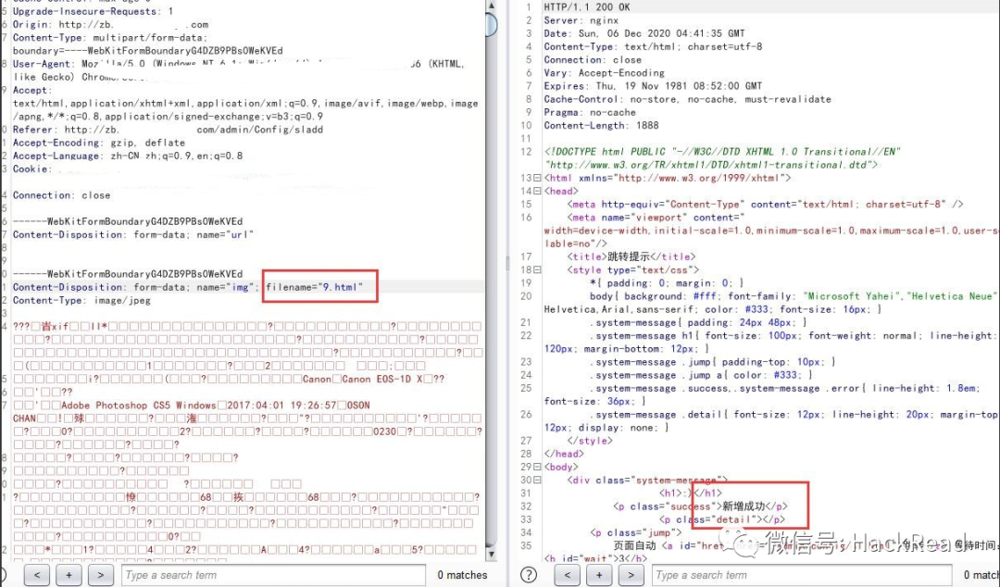Click the '*{ padding: 0; margin: 0; }' CSS line
This screenshot has height=587, width=1000.
tap(667, 282)
